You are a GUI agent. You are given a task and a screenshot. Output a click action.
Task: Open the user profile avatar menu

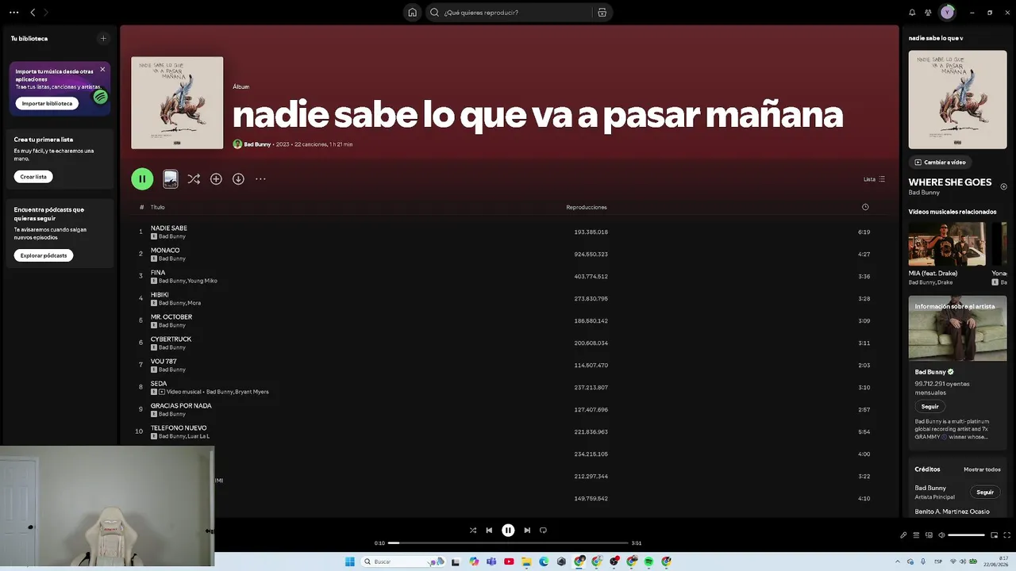click(947, 13)
